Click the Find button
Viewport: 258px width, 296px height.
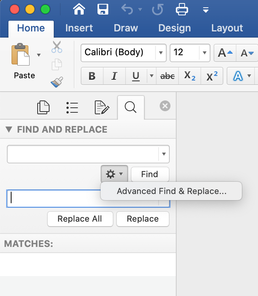tap(150, 174)
